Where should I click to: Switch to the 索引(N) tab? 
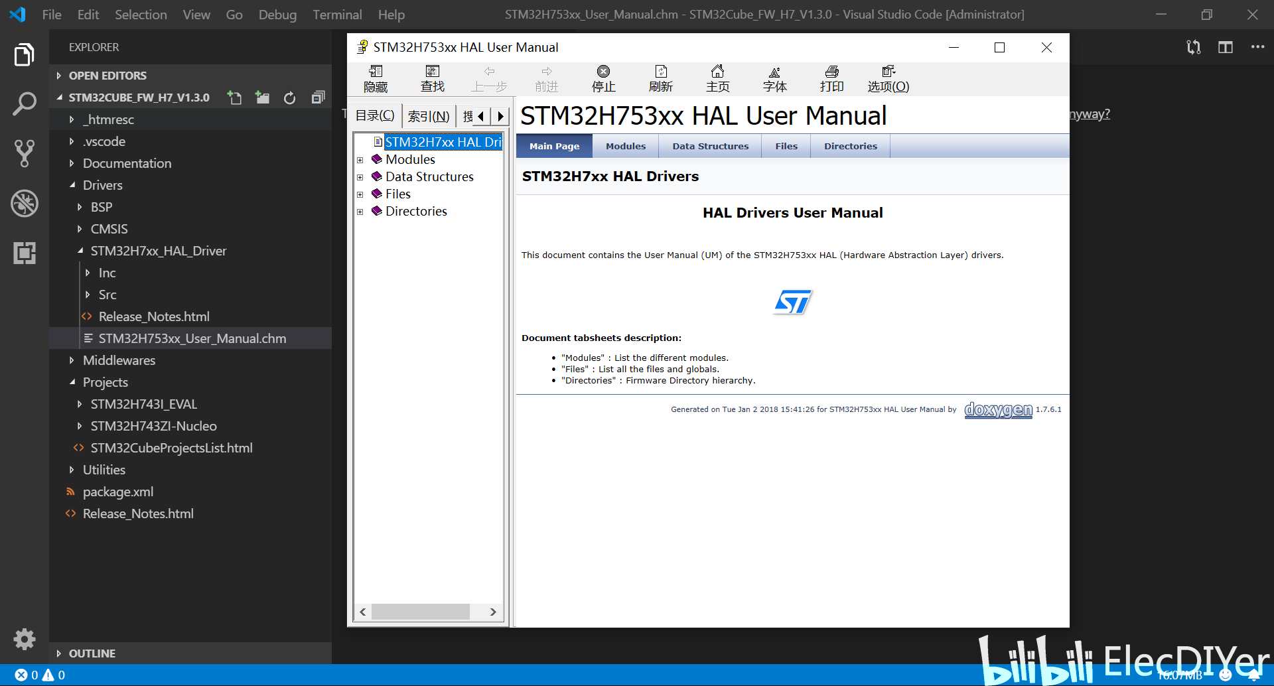428,115
